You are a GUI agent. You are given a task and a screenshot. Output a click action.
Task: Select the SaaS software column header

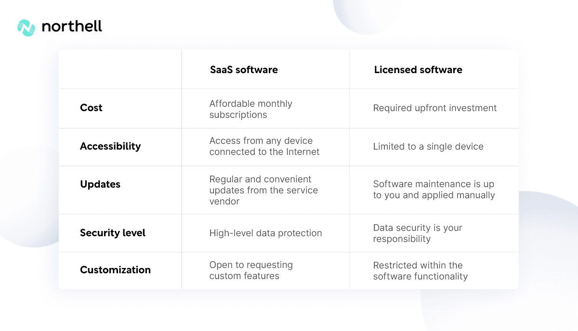[244, 70]
